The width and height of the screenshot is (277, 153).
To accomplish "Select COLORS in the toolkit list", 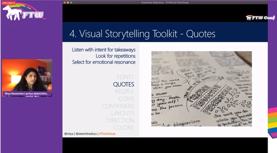I will (x=124, y=128).
